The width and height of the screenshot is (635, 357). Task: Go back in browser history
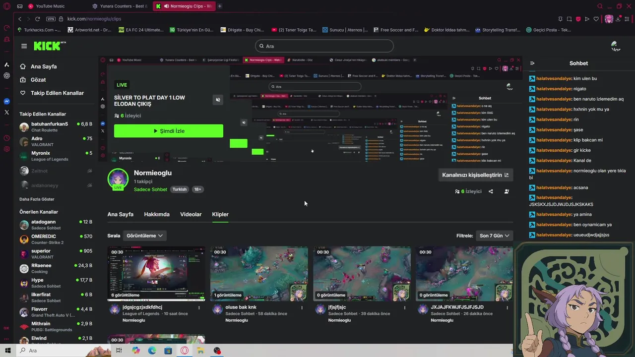(20, 19)
